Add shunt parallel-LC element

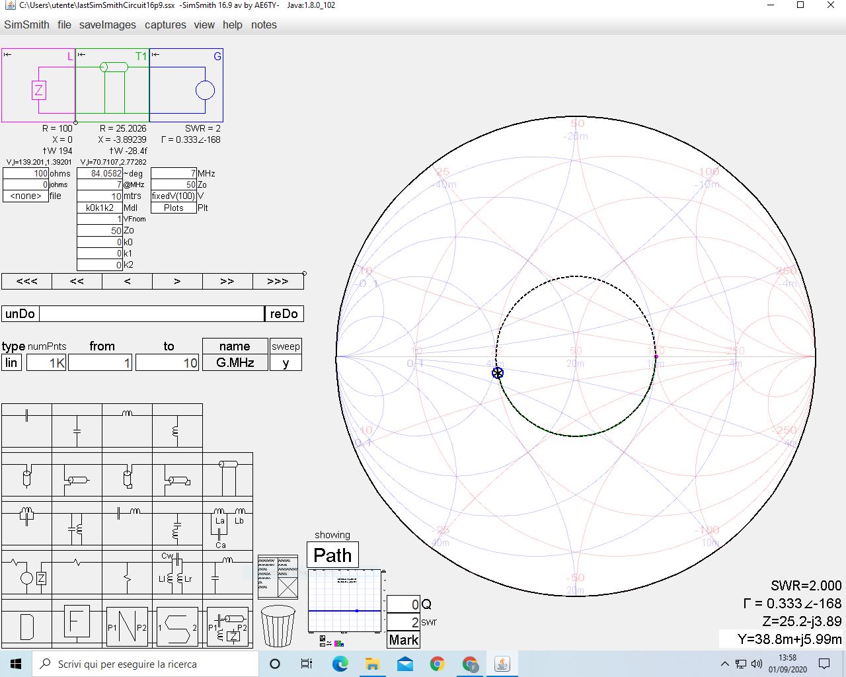tap(77, 526)
